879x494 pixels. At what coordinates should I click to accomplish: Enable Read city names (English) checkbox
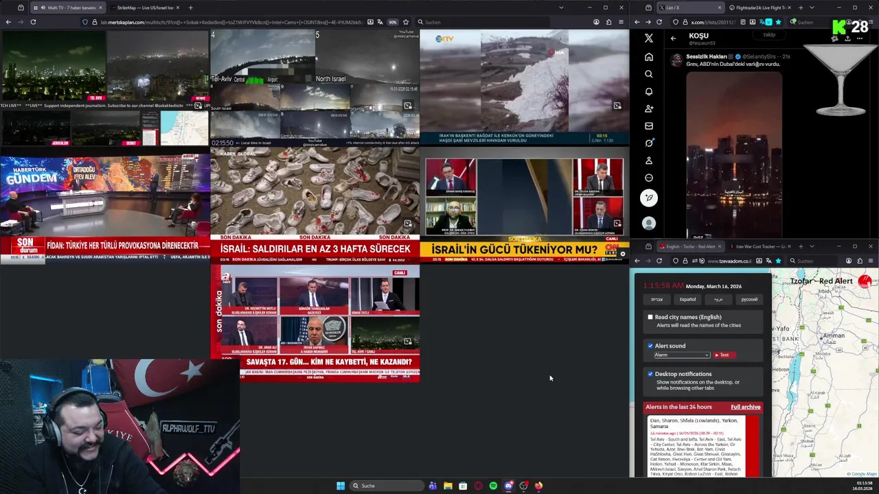[x=650, y=317]
